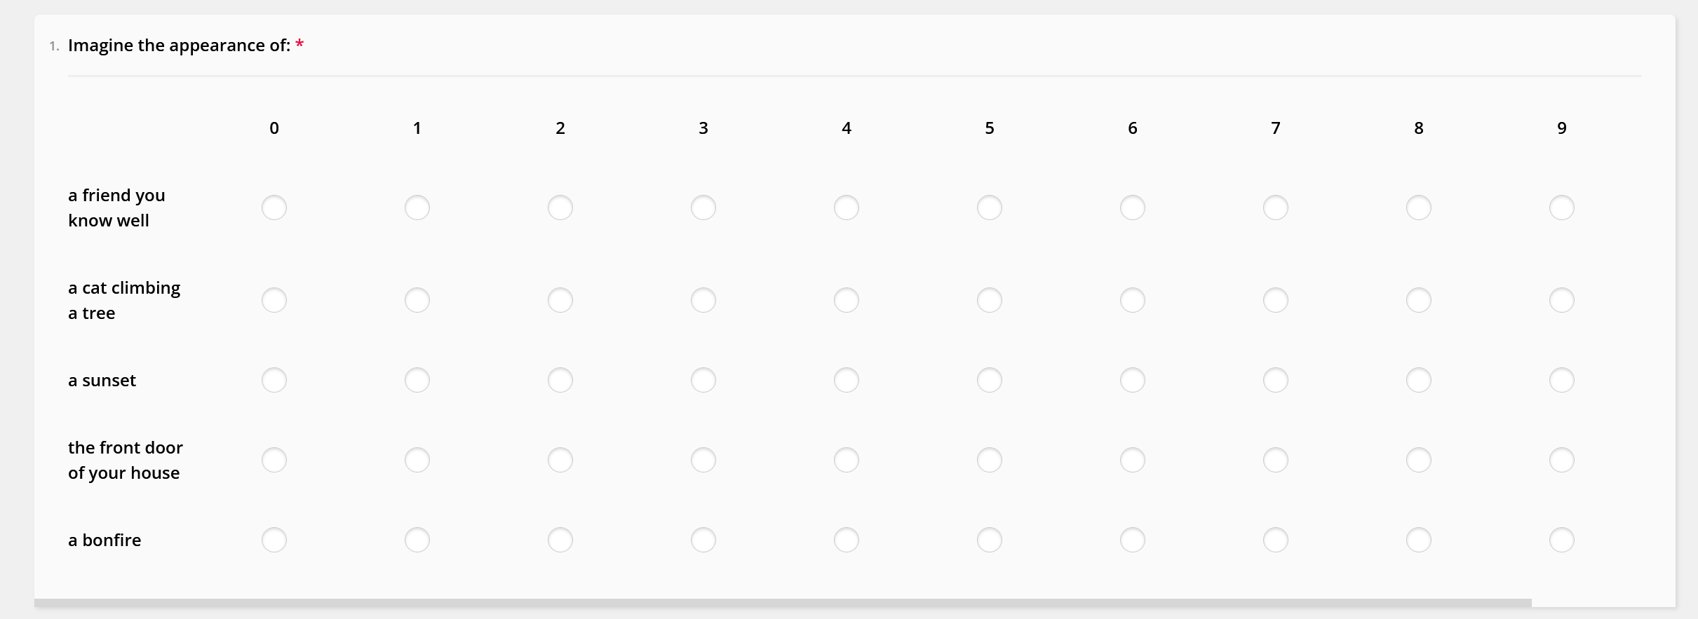Screen dimensions: 1698x619
Task: Choose 6 for the front door of your house
Action: click(1133, 460)
